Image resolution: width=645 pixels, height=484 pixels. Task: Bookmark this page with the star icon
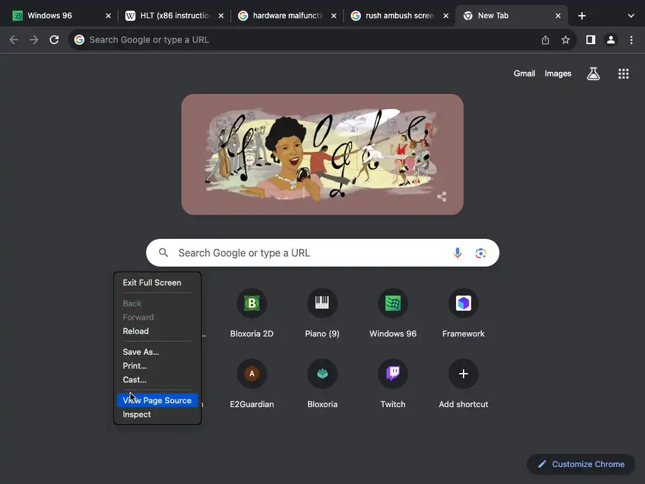(x=565, y=40)
